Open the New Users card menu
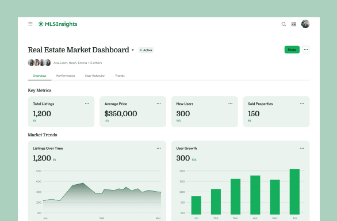This screenshot has width=337, height=221. (231, 104)
